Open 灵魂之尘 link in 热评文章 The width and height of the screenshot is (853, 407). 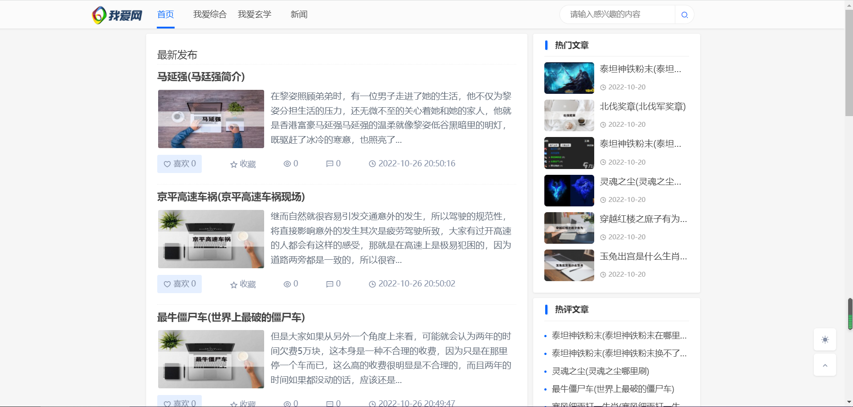tap(600, 371)
